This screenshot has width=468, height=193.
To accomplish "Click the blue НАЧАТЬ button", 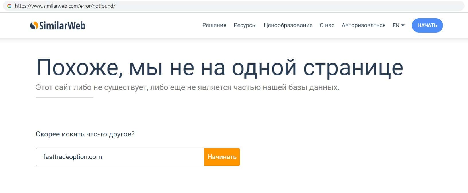I will [x=427, y=25].
